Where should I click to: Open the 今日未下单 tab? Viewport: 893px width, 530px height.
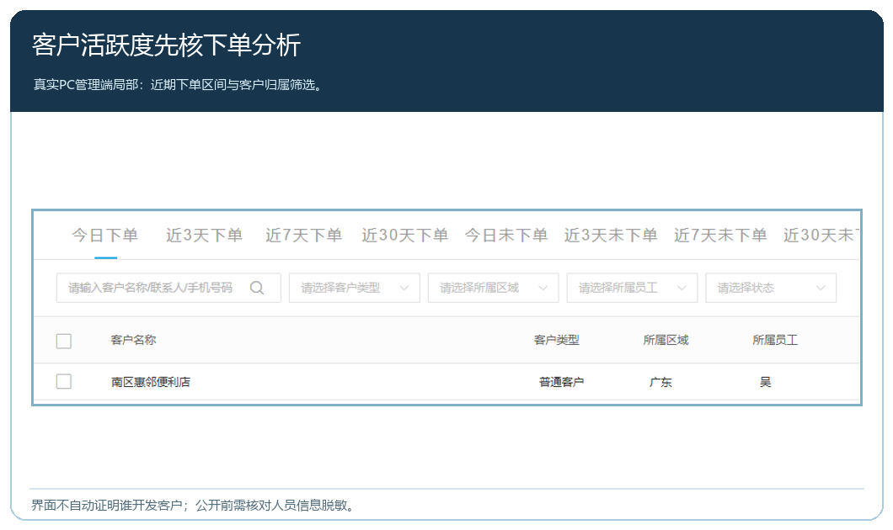tap(506, 236)
